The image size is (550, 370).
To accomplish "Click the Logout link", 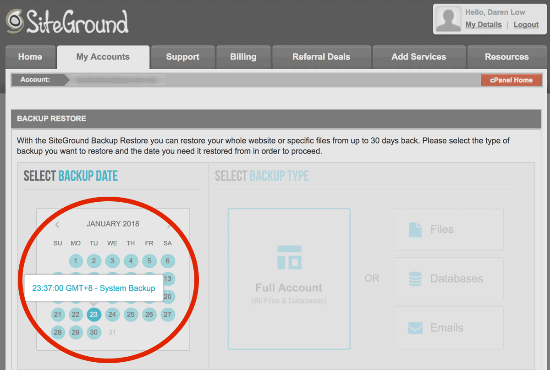I will point(526,25).
